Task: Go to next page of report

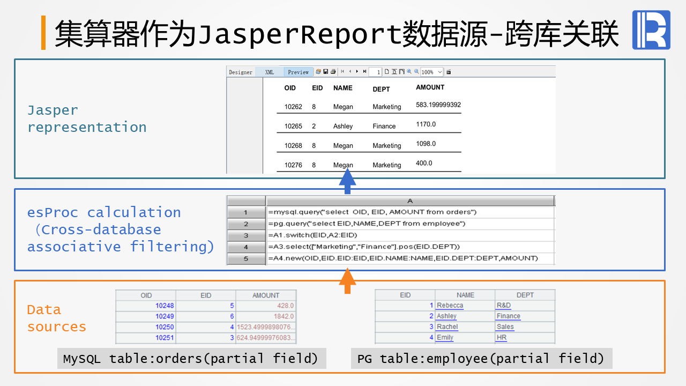Action: pos(357,72)
